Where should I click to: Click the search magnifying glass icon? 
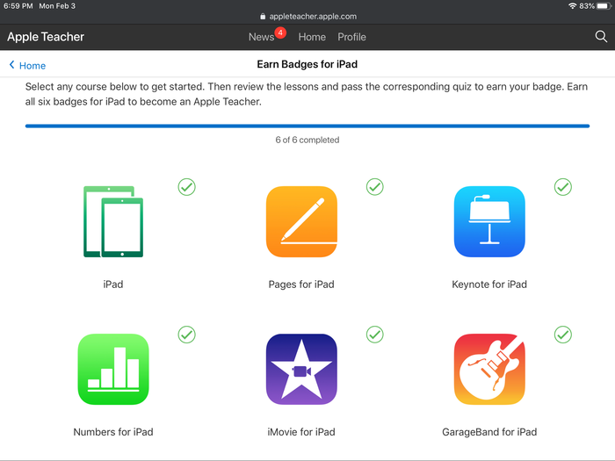pos(601,37)
